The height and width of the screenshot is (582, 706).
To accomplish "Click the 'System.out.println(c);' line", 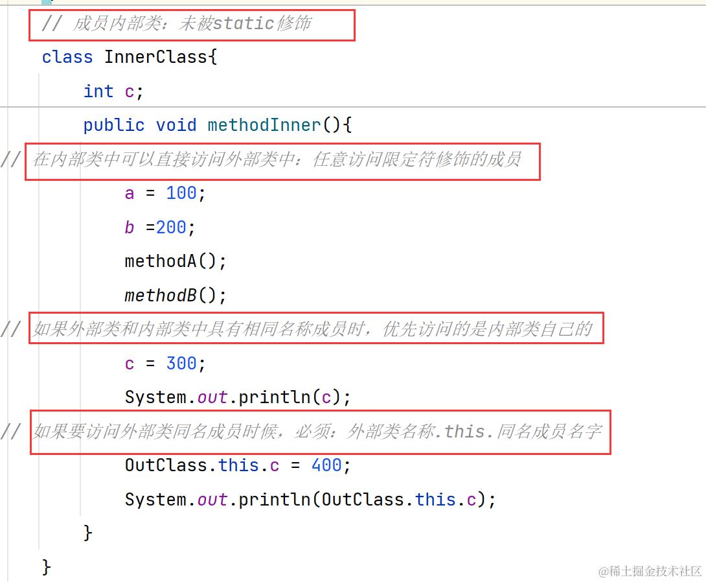I will tap(238, 397).
